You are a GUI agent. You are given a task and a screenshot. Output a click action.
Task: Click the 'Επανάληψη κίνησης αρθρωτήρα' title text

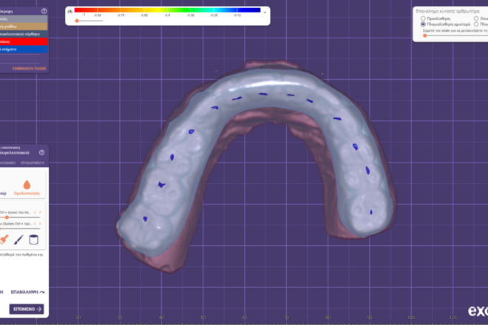[447, 11]
